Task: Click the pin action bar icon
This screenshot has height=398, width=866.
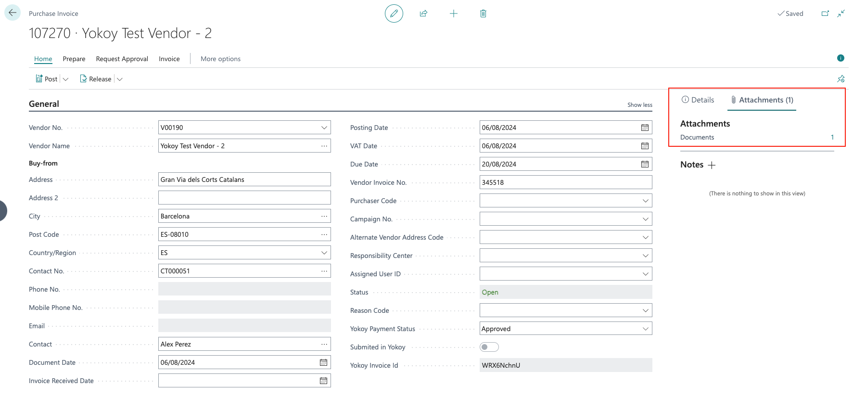Action: pyautogui.click(x=841, y=79)
